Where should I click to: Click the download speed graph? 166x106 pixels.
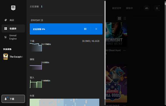point(36,47)
